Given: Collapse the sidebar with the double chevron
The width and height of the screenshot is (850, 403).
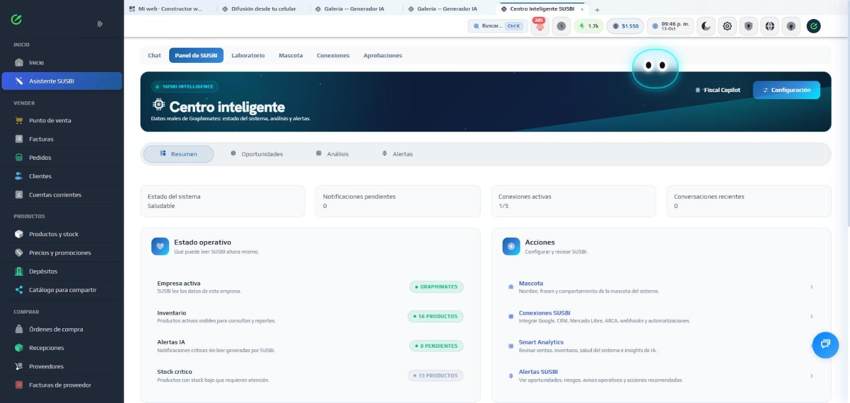Looking at the screenshot, I should tap(100, 24).
